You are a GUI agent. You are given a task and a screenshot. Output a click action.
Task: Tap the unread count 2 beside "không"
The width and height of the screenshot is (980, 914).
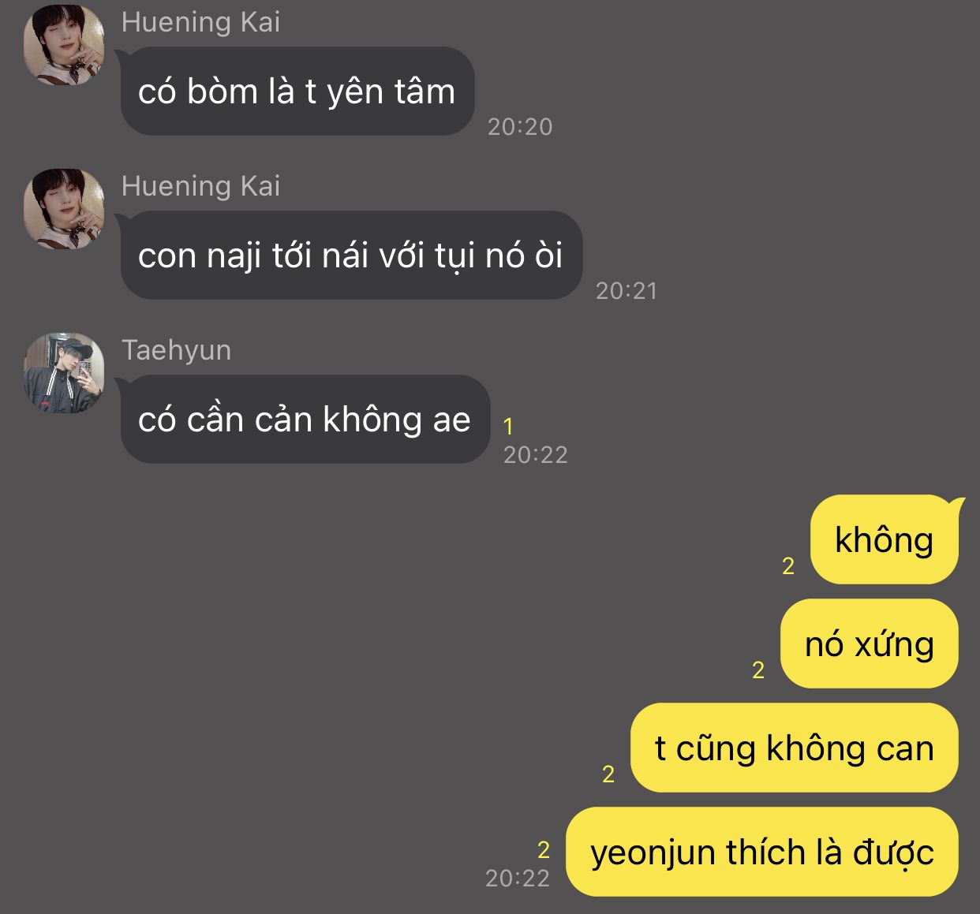click(x=788, y=566)
